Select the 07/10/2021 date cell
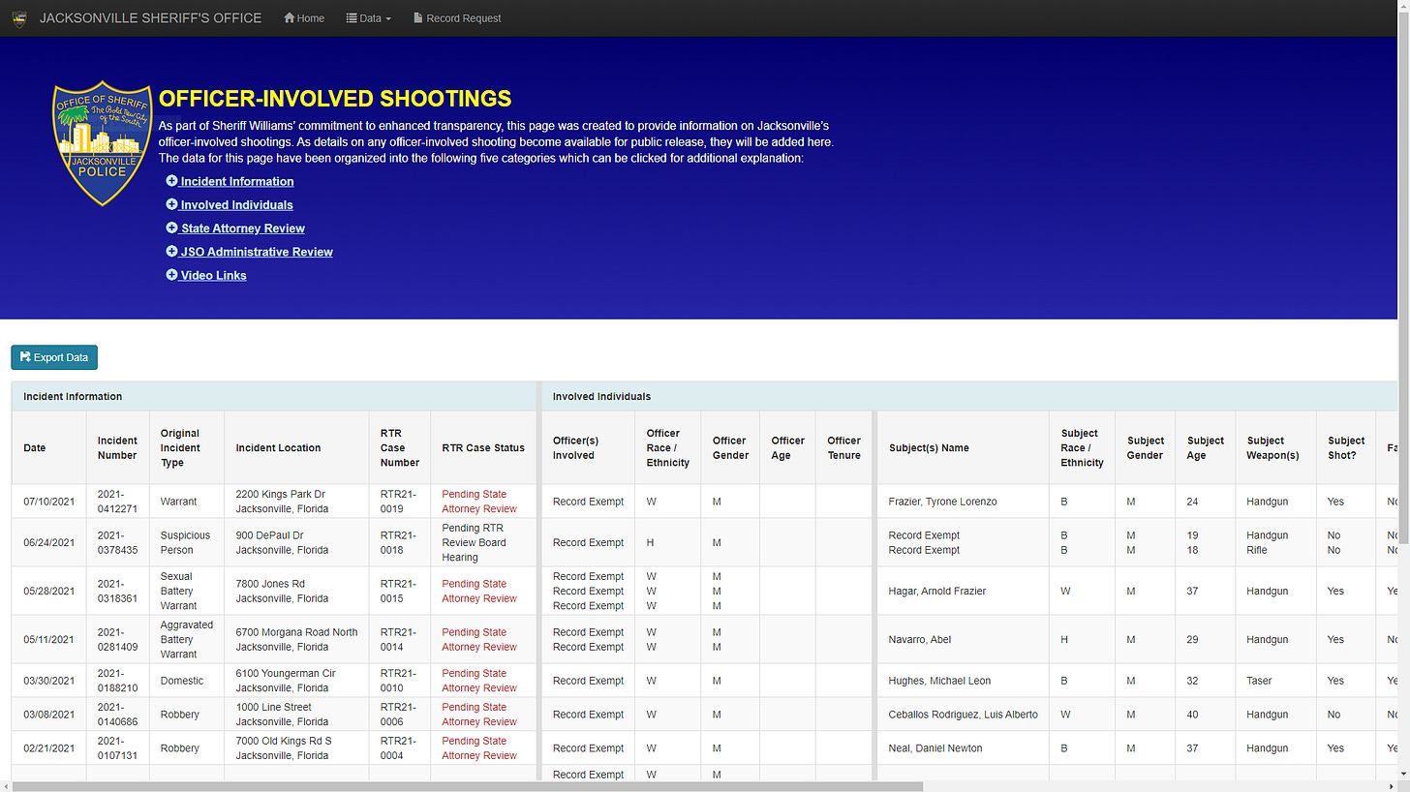This screenshot has height=792, width=1410. coord(49,502)
